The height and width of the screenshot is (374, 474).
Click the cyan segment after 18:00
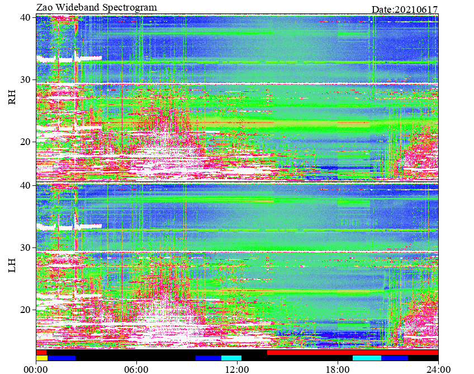[367, 358]
